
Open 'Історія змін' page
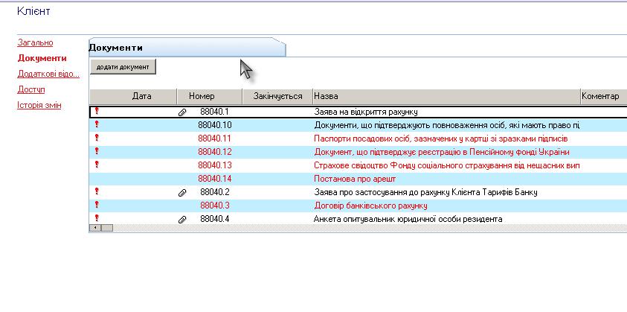(39, 105)
